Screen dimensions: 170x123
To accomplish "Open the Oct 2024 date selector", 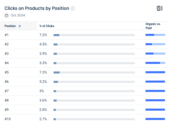I will coord(18,15).
